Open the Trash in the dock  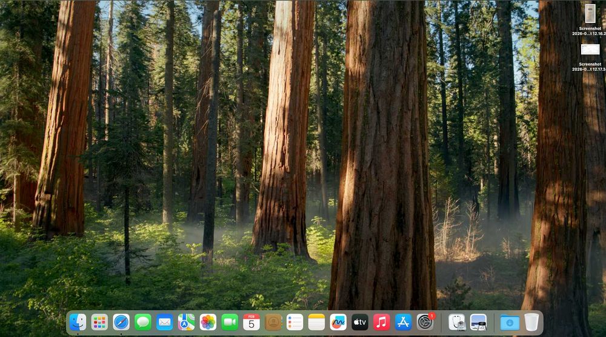pos(531,322)
